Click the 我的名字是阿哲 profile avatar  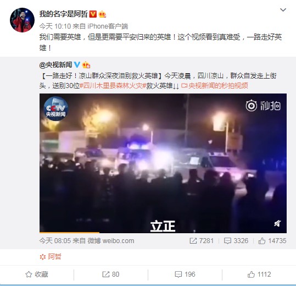22,20
